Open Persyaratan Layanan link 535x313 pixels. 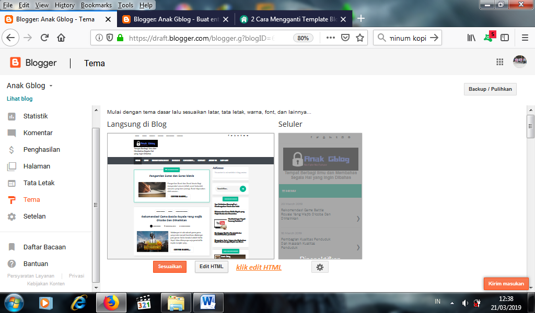click(31, 276)
